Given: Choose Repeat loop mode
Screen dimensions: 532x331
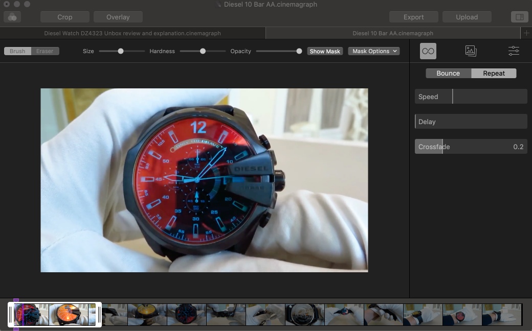Looking at the screenshot, I should (x=494, y=73).
